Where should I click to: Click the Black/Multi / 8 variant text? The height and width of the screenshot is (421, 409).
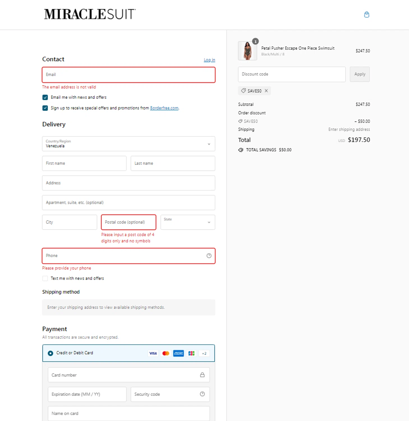coord(273,54)
